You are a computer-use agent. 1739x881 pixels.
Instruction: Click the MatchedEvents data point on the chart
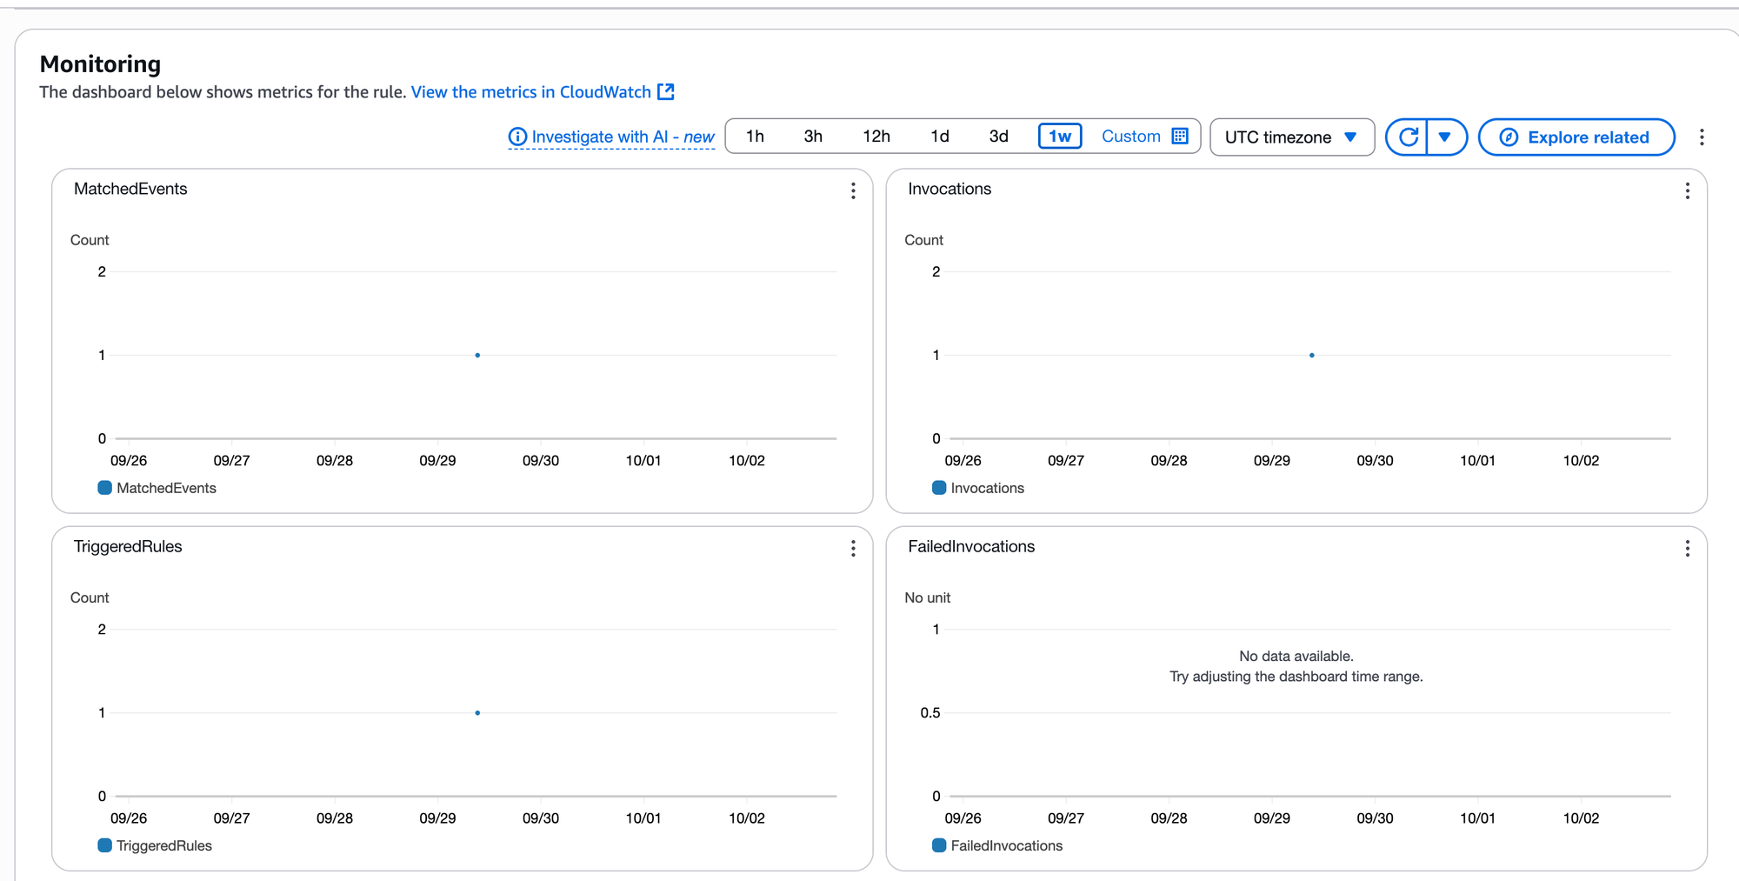click(x=477, y=355)
